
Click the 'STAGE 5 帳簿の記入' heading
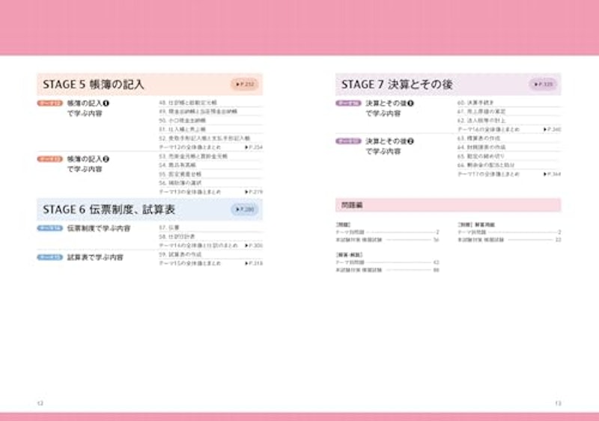[93, 84]
